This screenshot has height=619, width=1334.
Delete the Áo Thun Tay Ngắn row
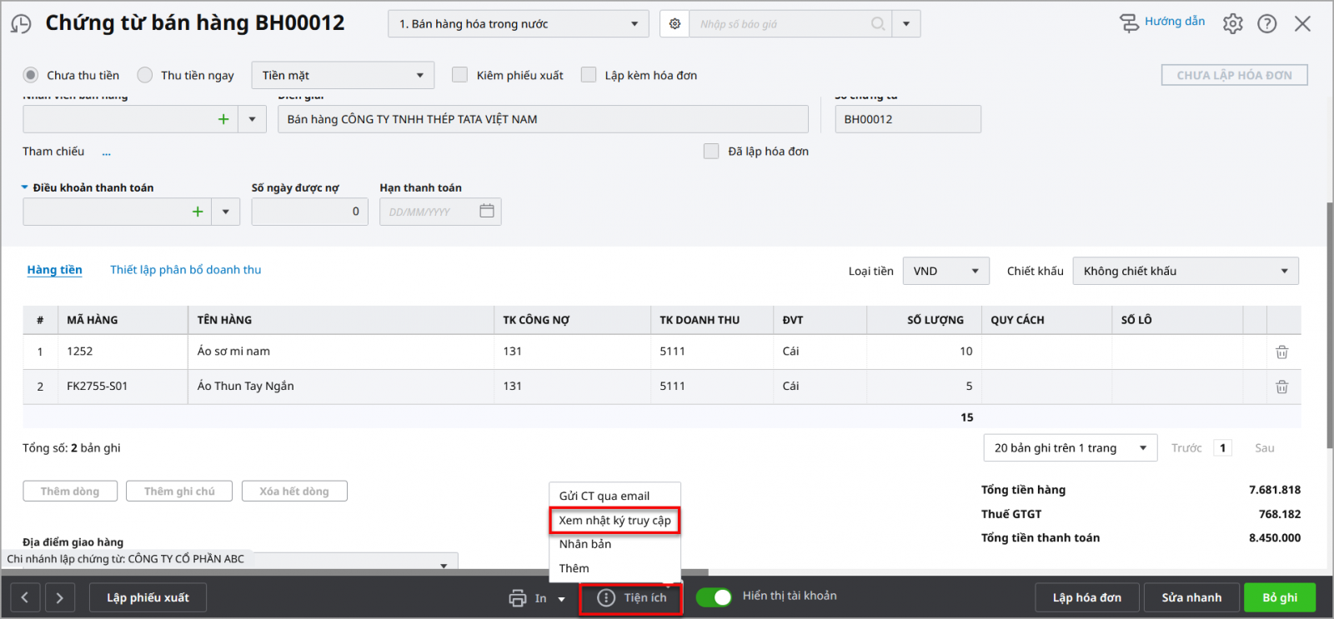point(1281,387)
